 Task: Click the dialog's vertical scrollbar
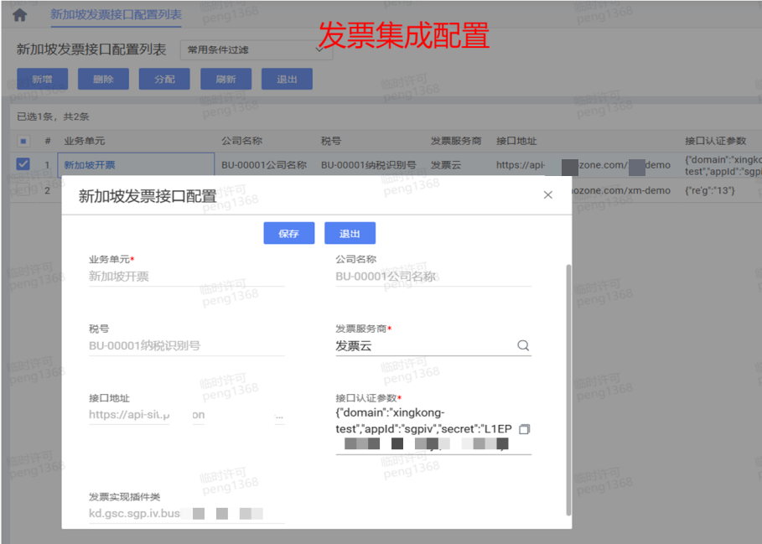click(x=568, y=386)
